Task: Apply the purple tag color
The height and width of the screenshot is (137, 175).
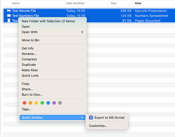Action: (54, 103)
